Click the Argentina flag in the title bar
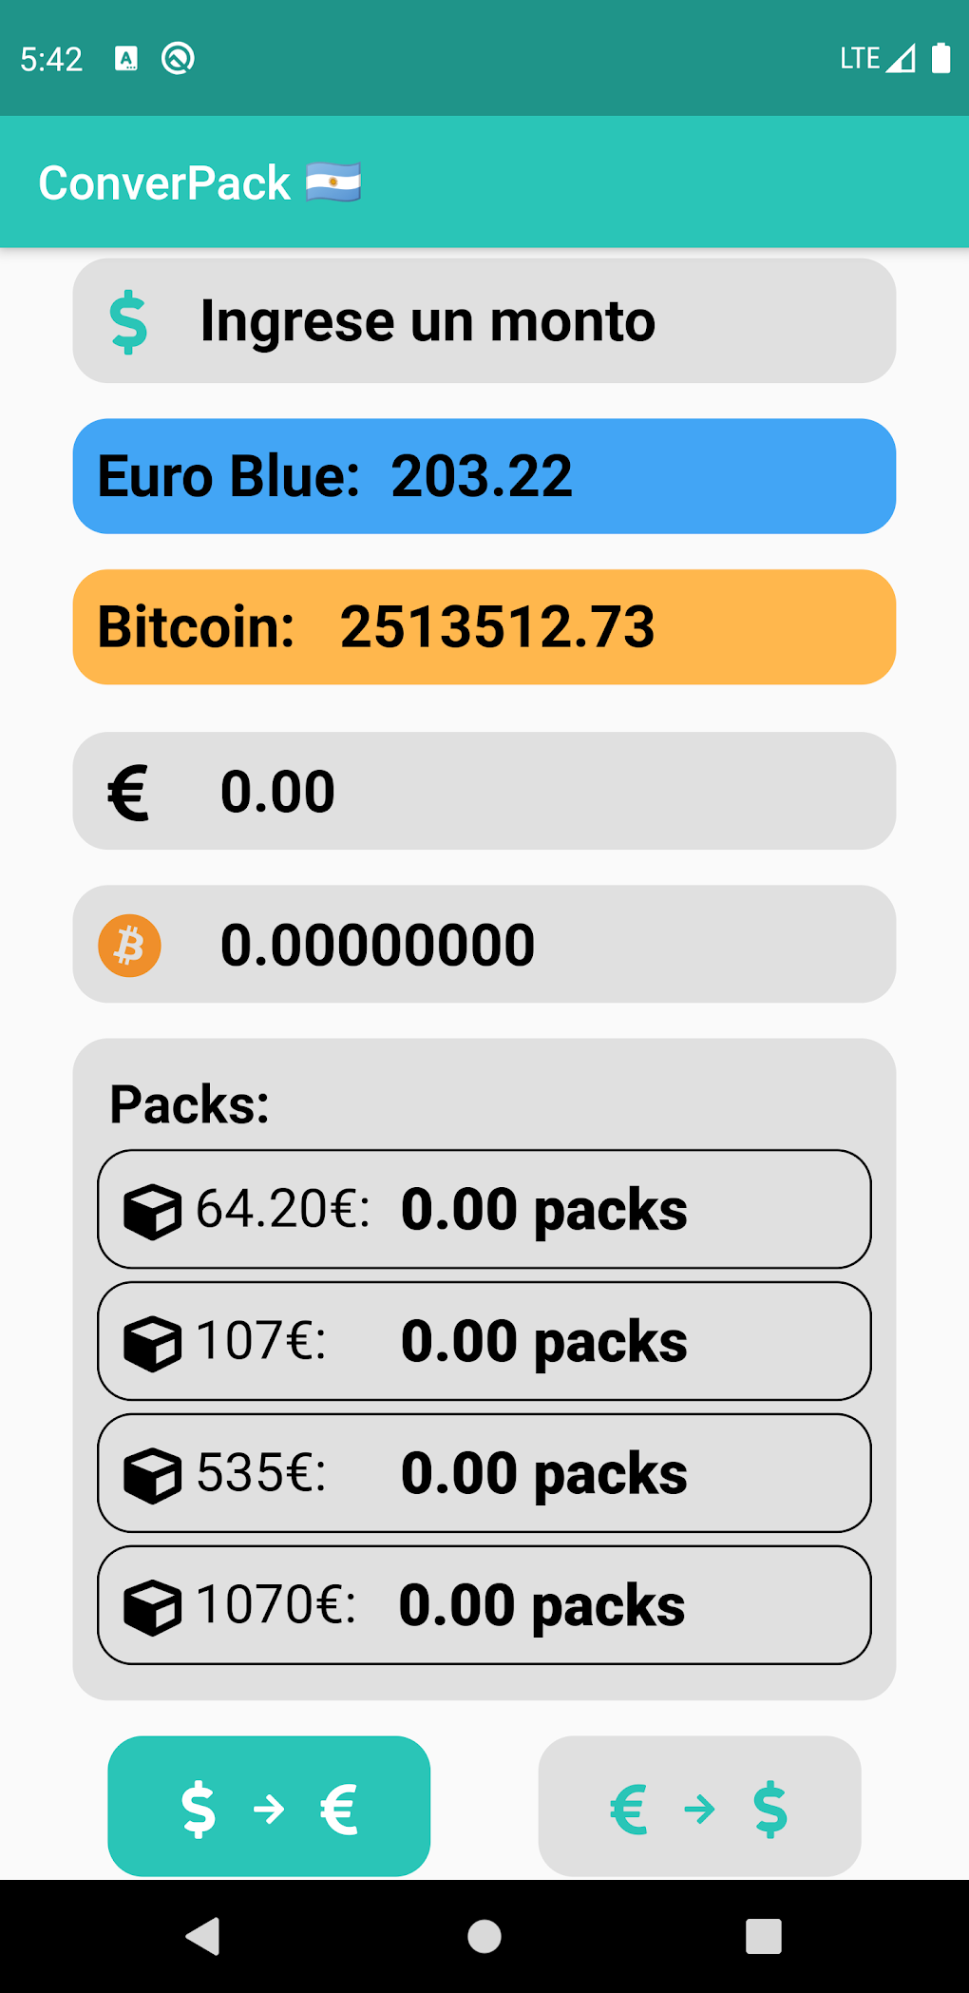The height and width of the screenshot is (1993, 969). click(x=334, y=182)
